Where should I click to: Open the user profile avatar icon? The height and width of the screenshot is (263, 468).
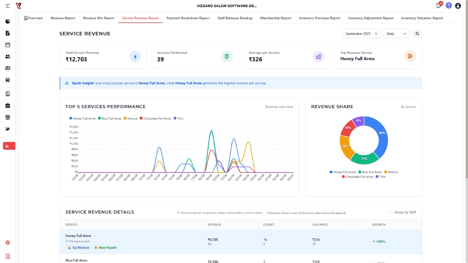[x=458, y=6]
